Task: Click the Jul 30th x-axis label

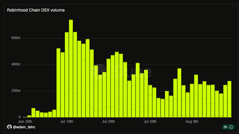Action: 150,122
